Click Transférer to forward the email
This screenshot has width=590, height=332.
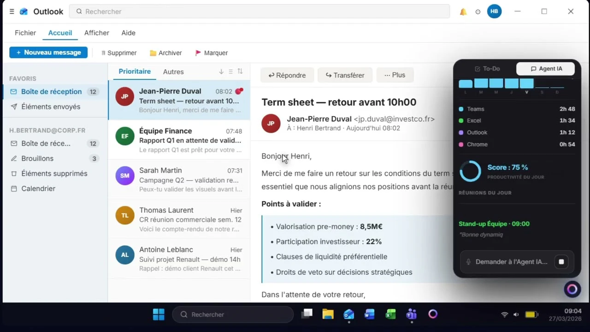(x=345, y=75)
